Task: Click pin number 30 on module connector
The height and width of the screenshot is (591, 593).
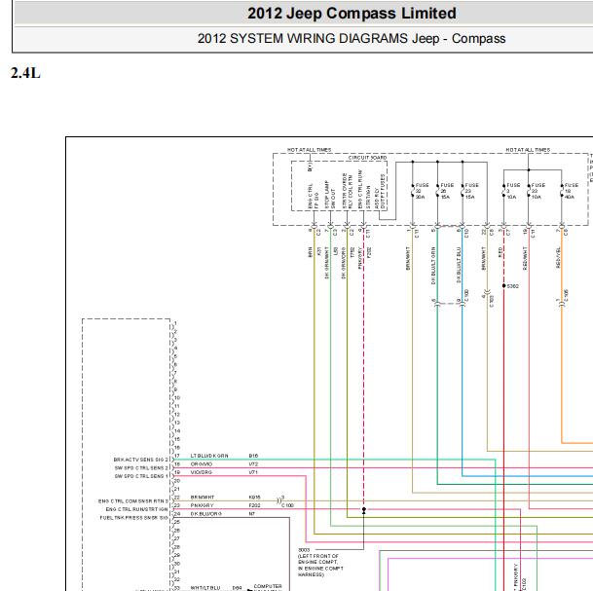Action: pos(176,564)
